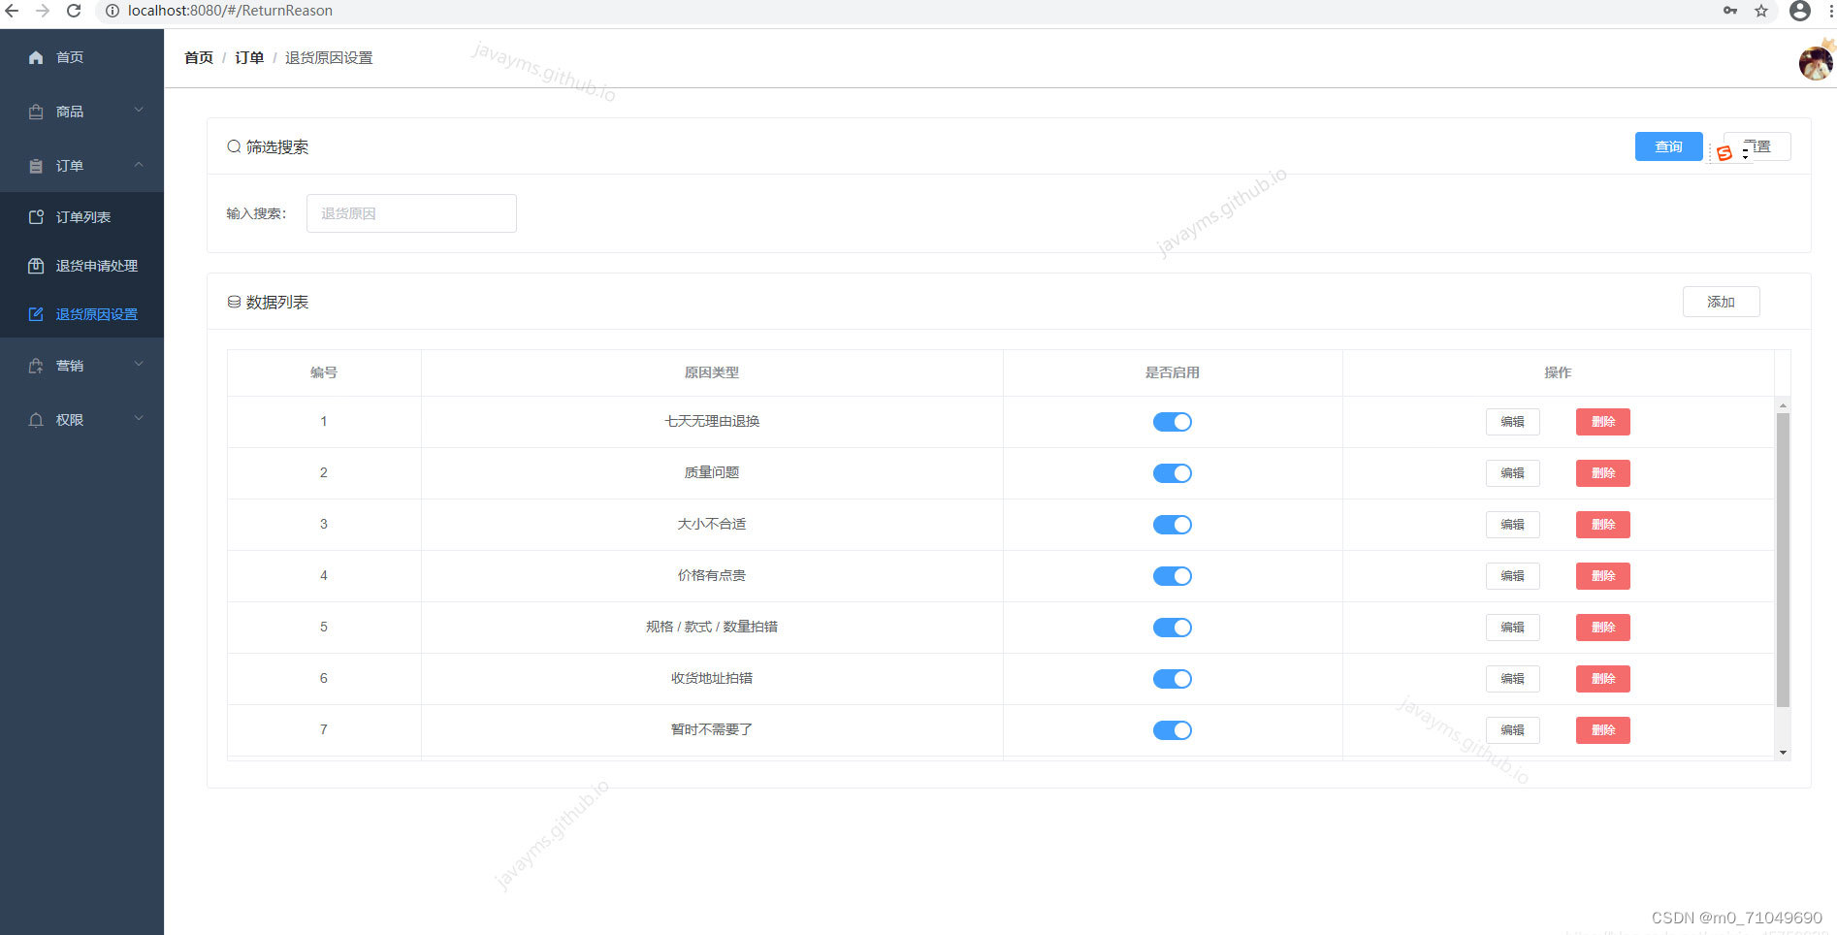Click the 商品 bag icon in sidebar
The width and height of the screenshot is (1837, 935).
(x=36, y=111)
